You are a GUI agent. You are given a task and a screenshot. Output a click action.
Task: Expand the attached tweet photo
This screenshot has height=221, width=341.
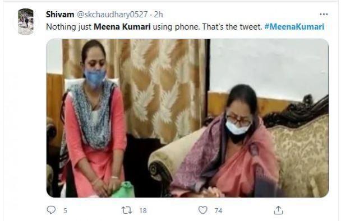[187, 118]
